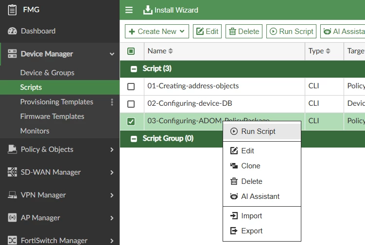
Task: Expand the FortiSwitch Manager chevron
Action: tap(112, 241)
